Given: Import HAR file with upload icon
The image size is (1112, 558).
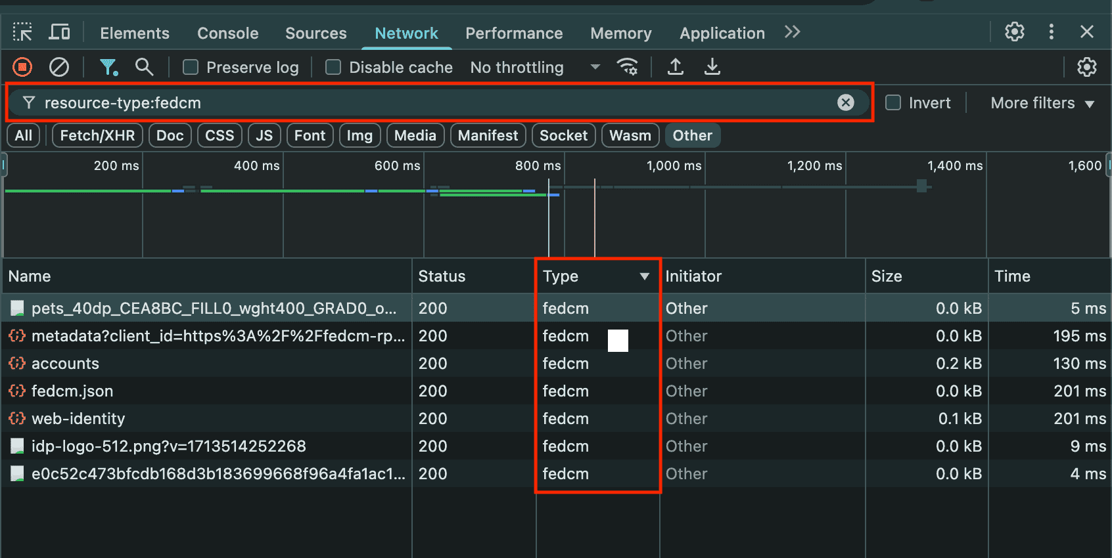Looking at the screenshot, I should click(x=676, y=67).
